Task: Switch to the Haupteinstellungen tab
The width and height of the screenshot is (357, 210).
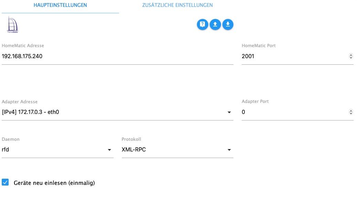Action: click(60, 5)
